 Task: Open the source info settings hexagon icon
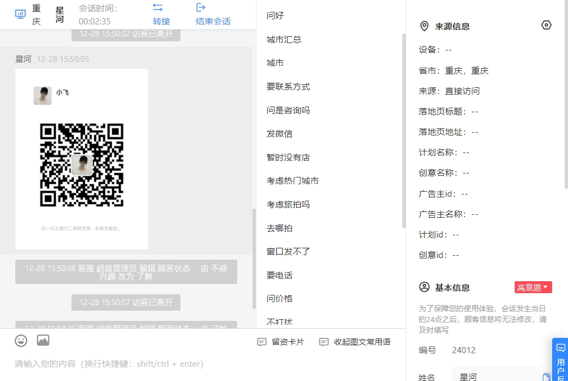tap(546, 25)
